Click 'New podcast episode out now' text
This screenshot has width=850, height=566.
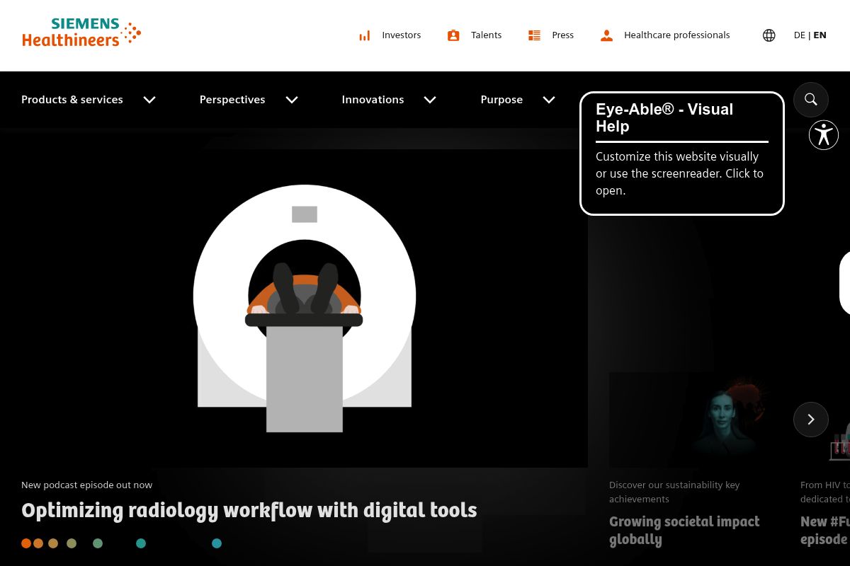pyautogui.click(x=86, y=485)
